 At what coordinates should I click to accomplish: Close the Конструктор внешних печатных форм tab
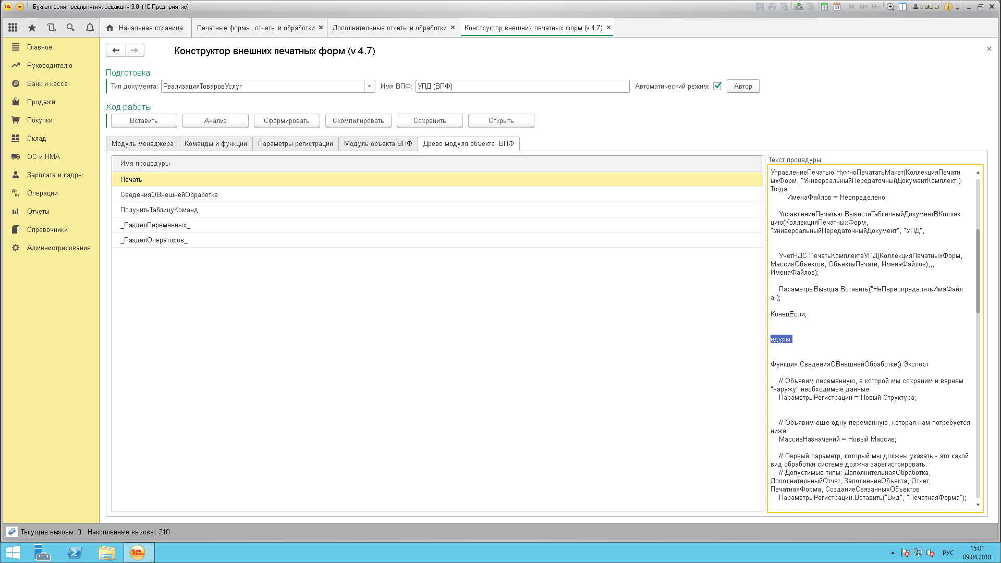click(608, 28)
